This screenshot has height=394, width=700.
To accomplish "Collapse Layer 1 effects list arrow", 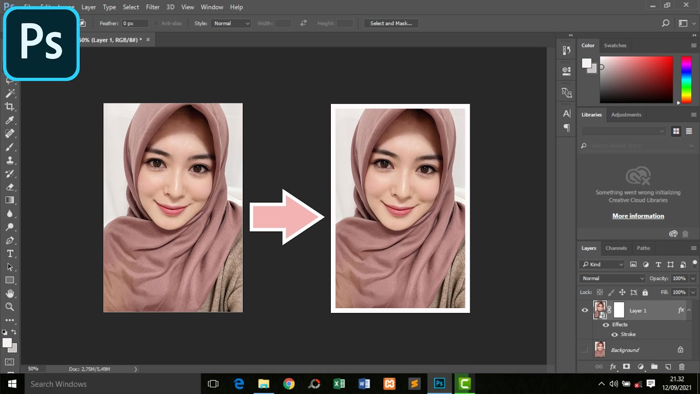I will (x=689, y=310).
